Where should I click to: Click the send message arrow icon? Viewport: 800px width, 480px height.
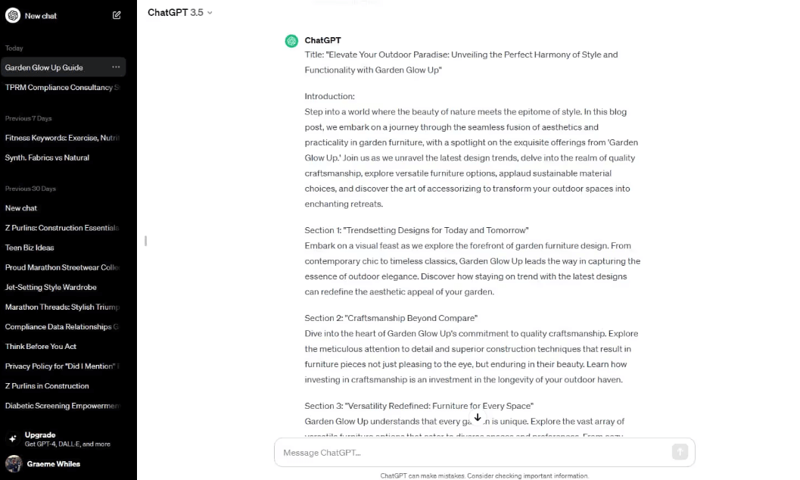(x=680, y=451)
